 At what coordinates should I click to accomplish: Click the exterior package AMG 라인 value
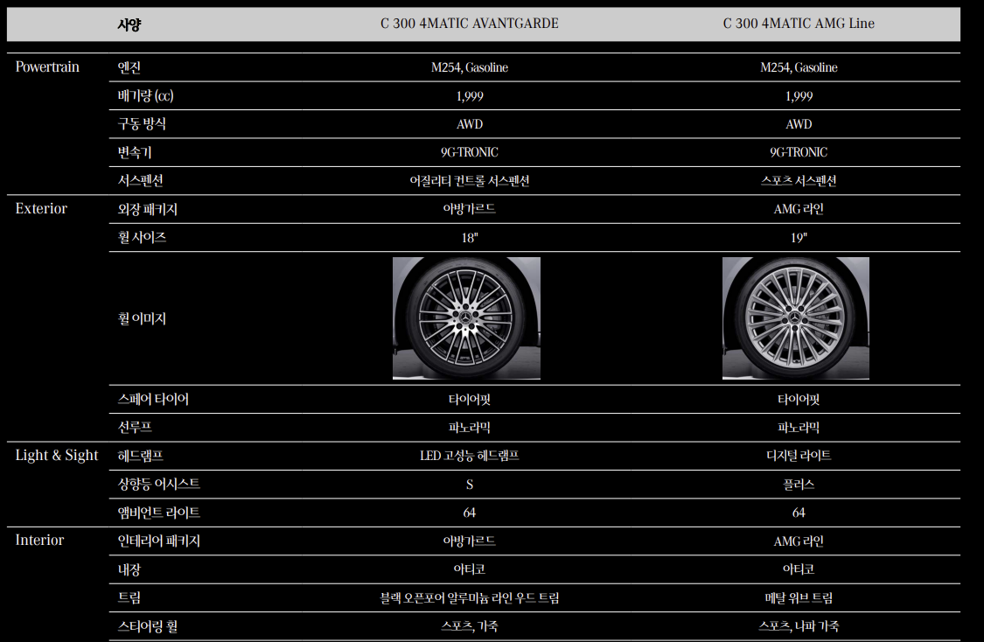point(799,209)
